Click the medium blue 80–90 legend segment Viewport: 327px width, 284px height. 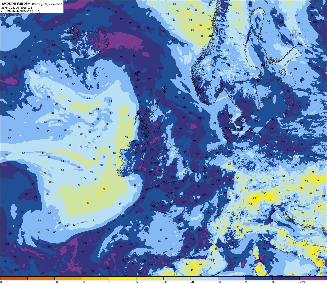pos(231,278)
